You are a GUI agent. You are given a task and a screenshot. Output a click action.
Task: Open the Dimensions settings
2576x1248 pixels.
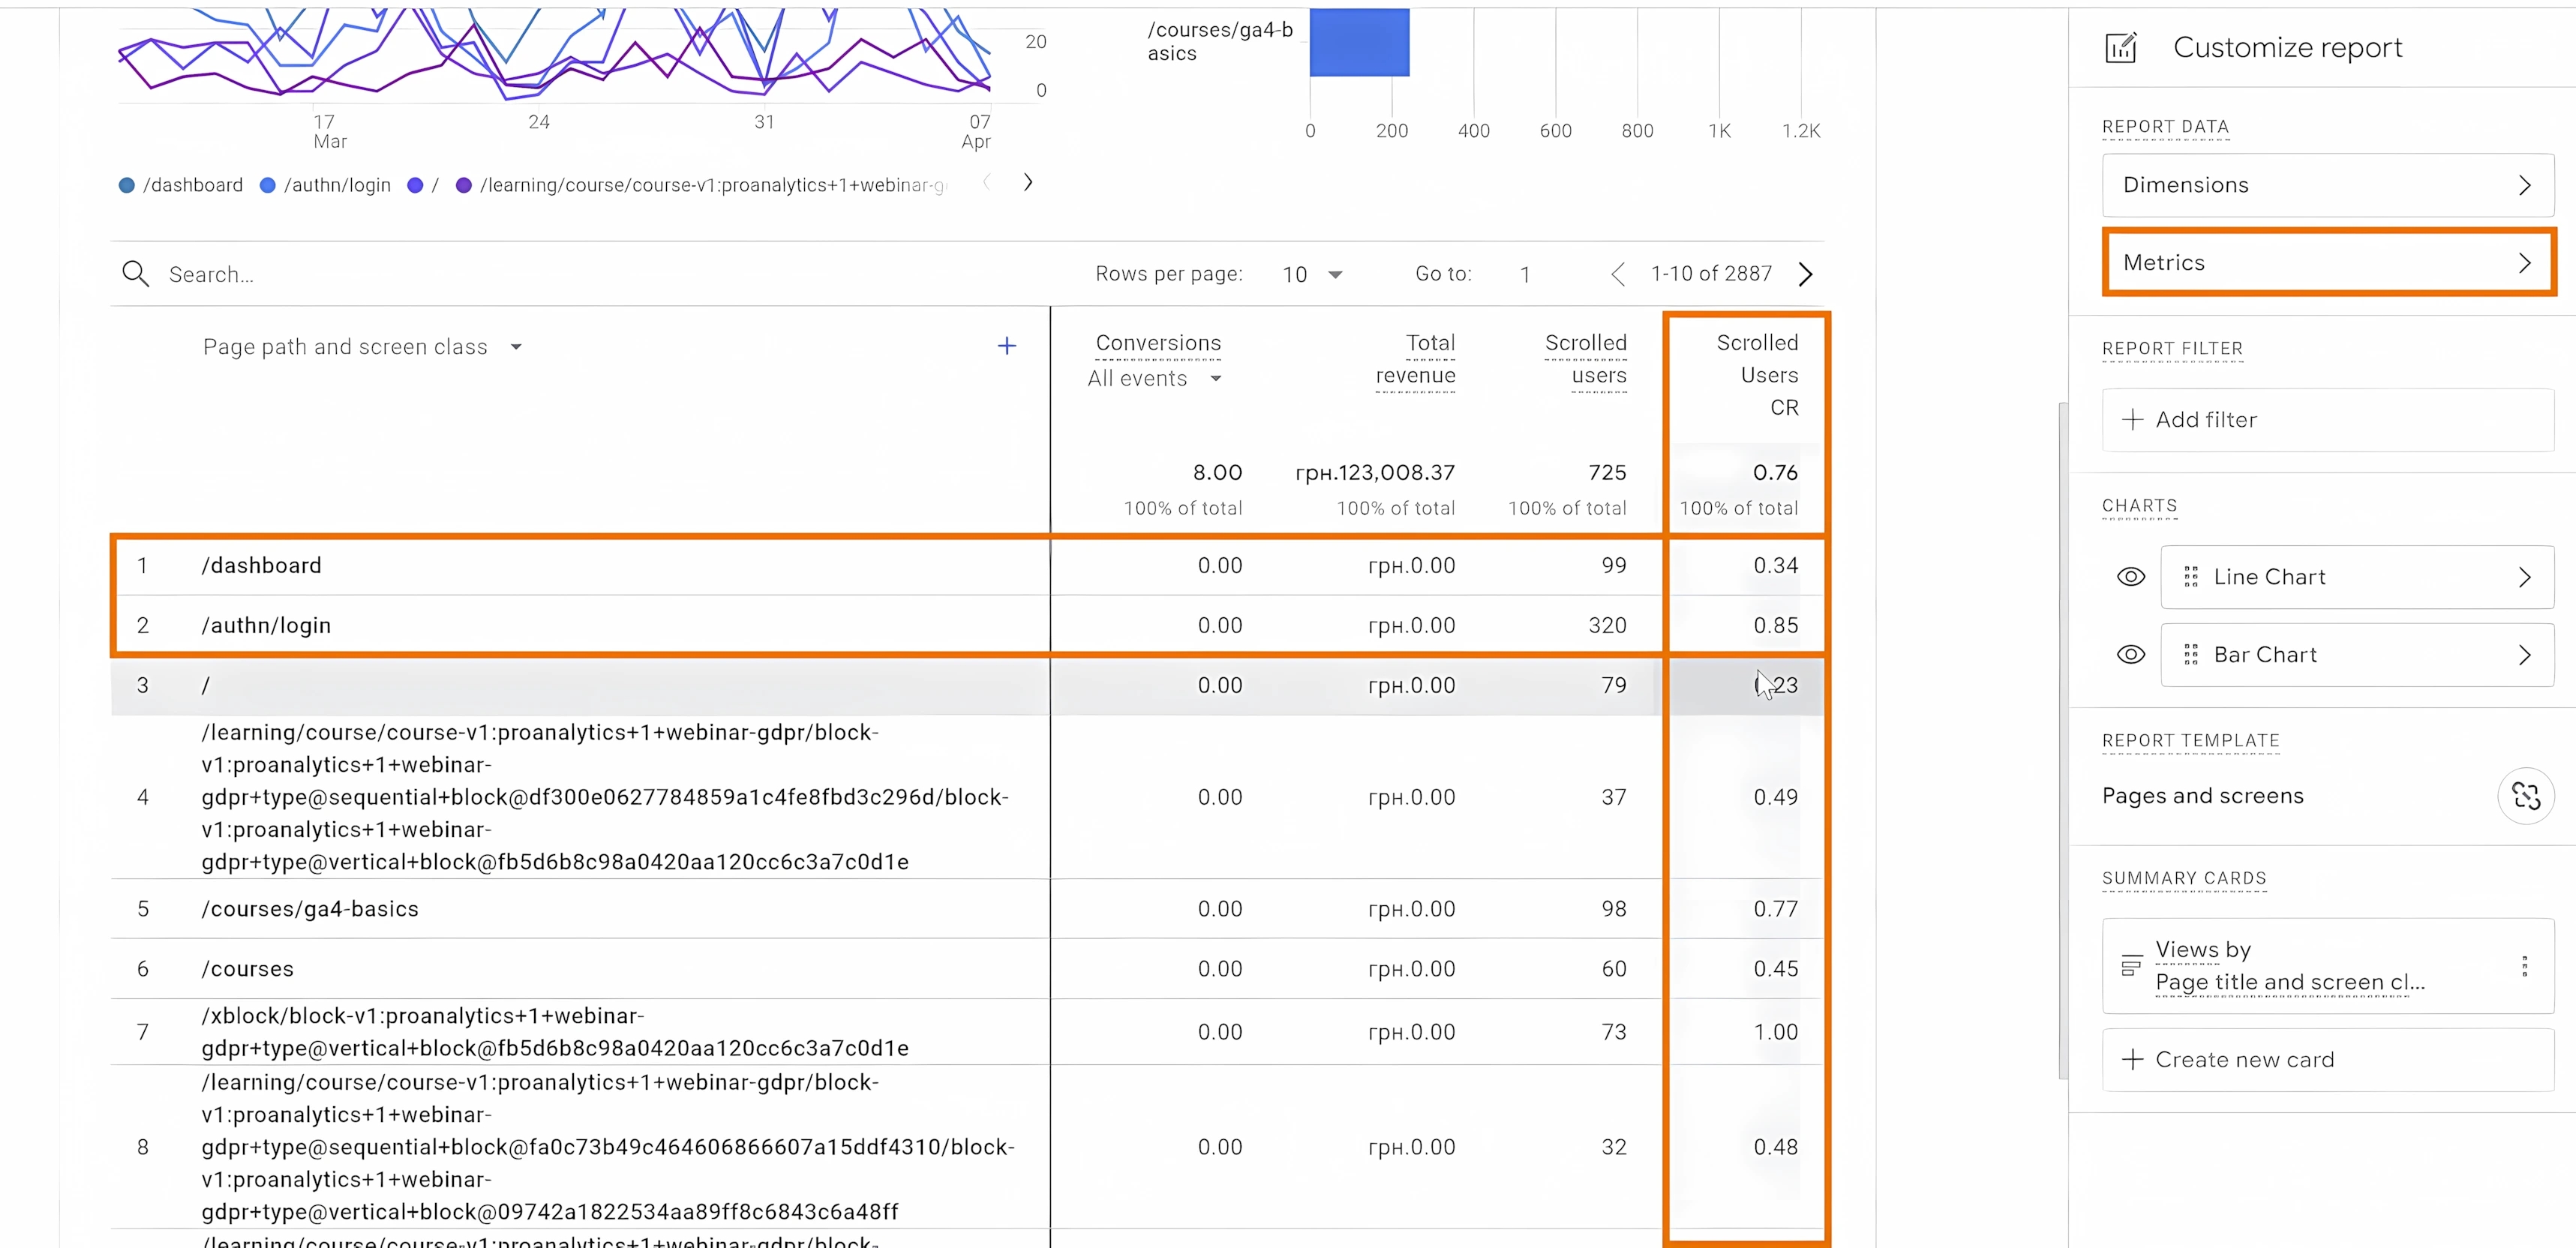(2328, 185)
